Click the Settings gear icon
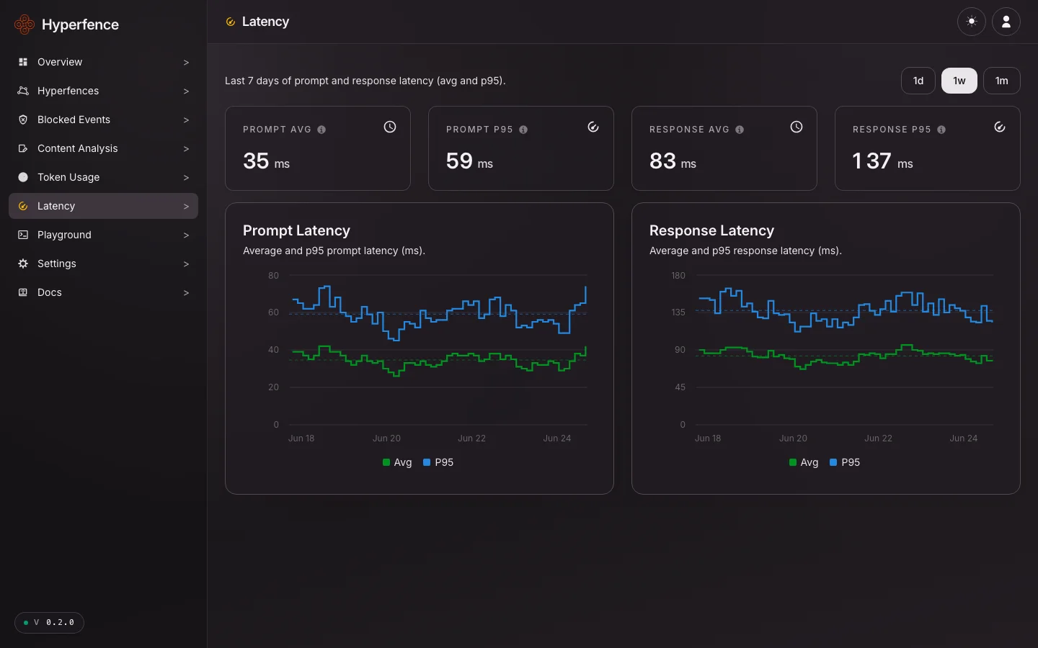1038x648 pixels. point(23,264)
